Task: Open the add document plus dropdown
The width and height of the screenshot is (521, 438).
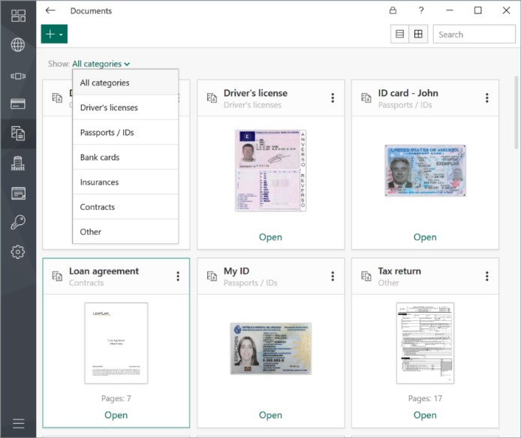Action: click(x=54, y=34)
